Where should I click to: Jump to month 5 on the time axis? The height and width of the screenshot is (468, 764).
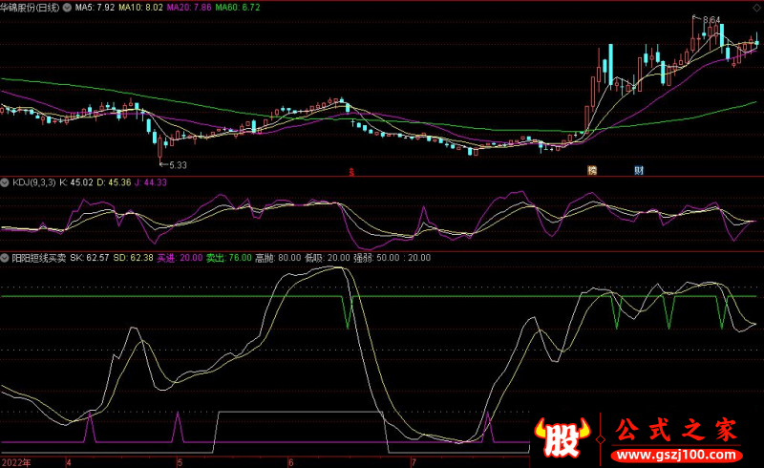pos(180,461)
